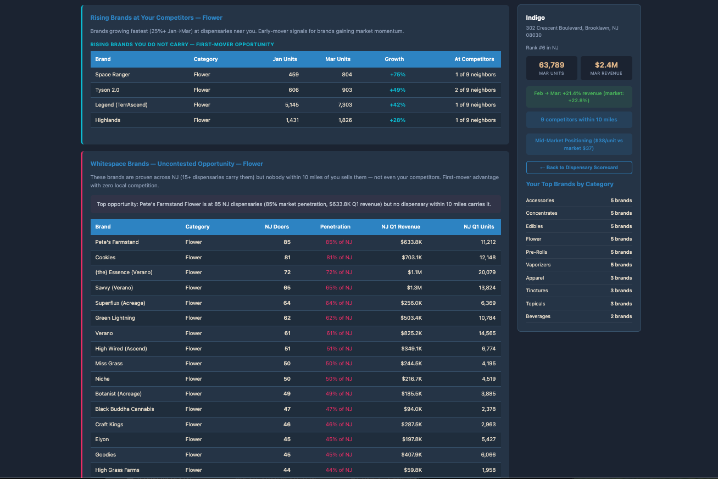The height and width of the screenshot is (479, 718).
Task: Click the Rank #6 in NJ text
Action: [x=542, y=48]
